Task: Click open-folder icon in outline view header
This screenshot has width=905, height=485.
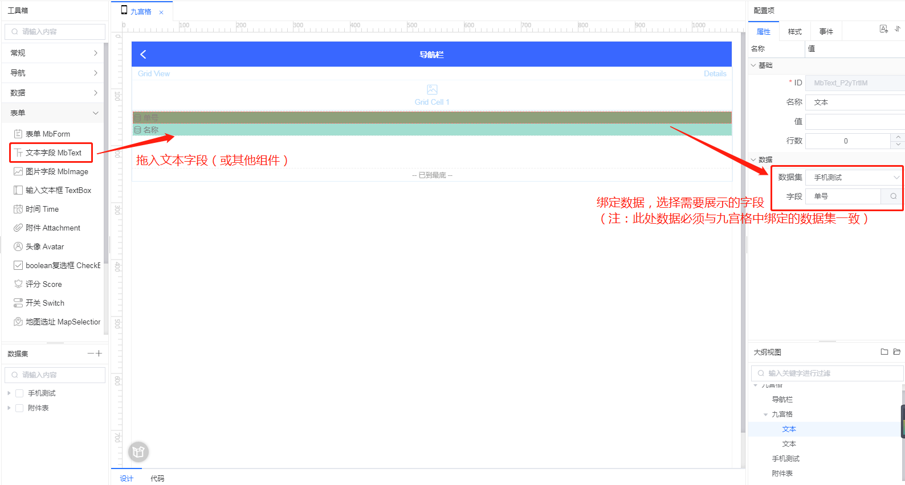Action: 896,352
